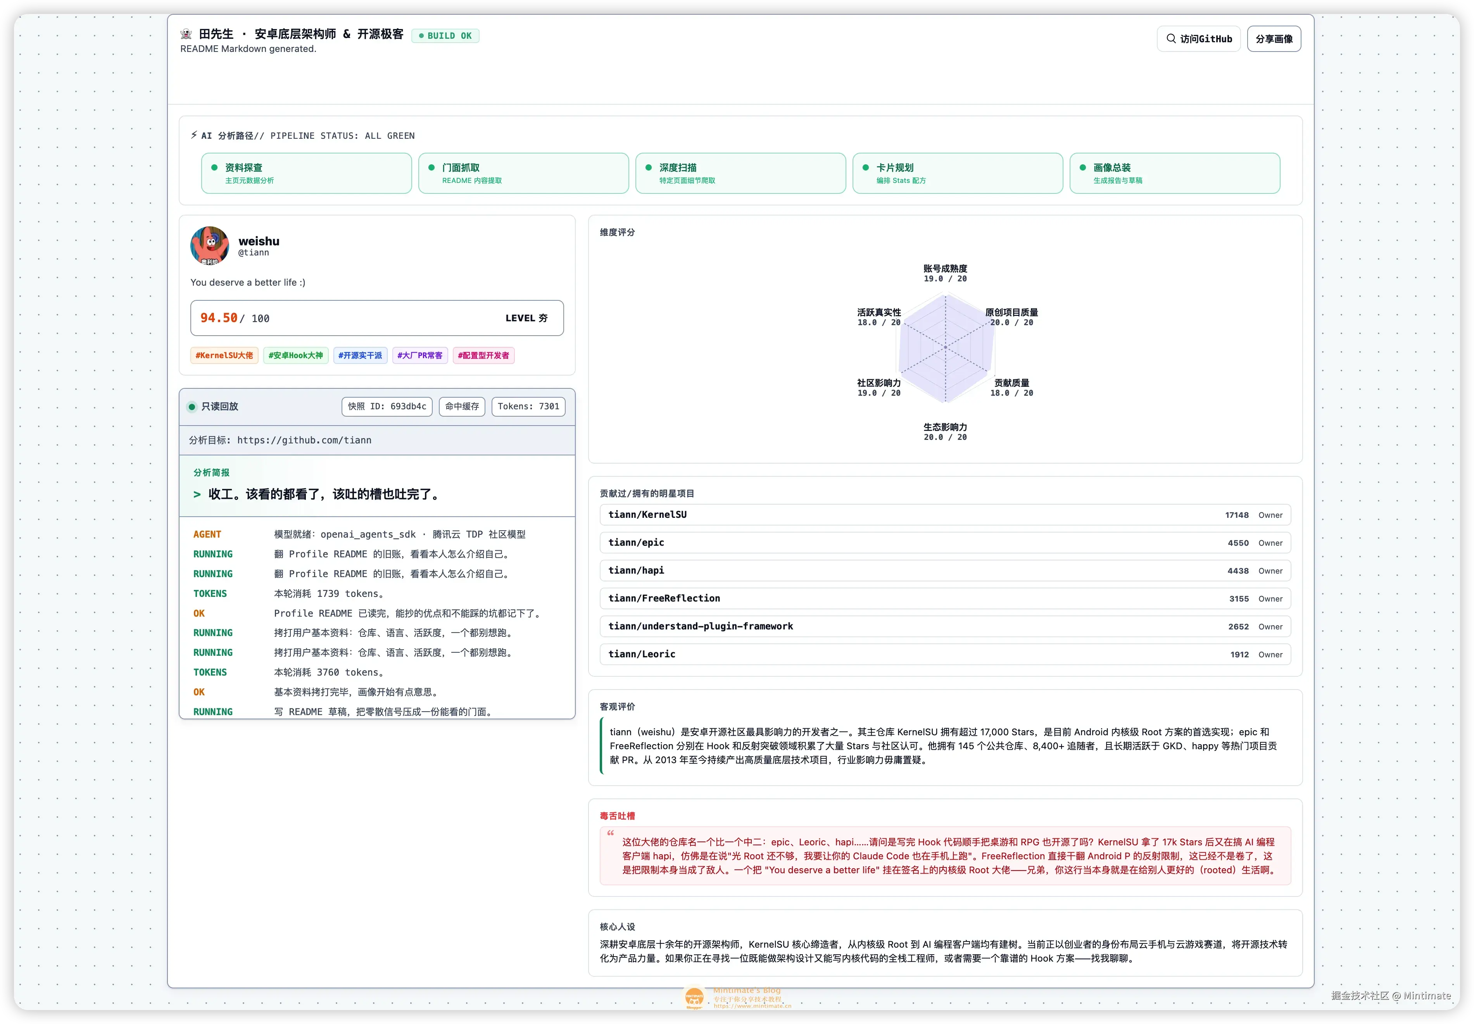Click the 快照 ID: 693db4c badge
Viewport: 1474px width, 1024px height.
click(387, 406)
